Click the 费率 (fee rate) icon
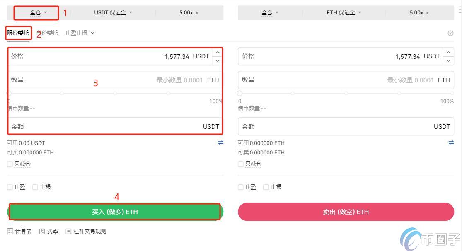462x251 pixels. pyautogui.click(x=48, y=231)
